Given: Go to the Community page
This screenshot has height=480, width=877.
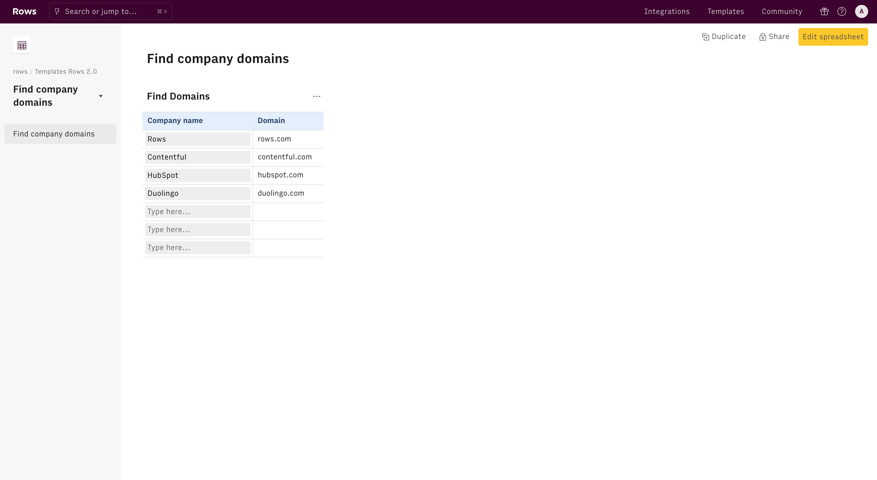Looking at the screenshot, I should 782,12.
